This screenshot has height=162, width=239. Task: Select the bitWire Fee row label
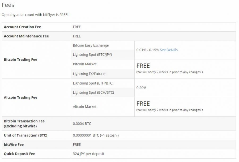(x=14, y=145)
